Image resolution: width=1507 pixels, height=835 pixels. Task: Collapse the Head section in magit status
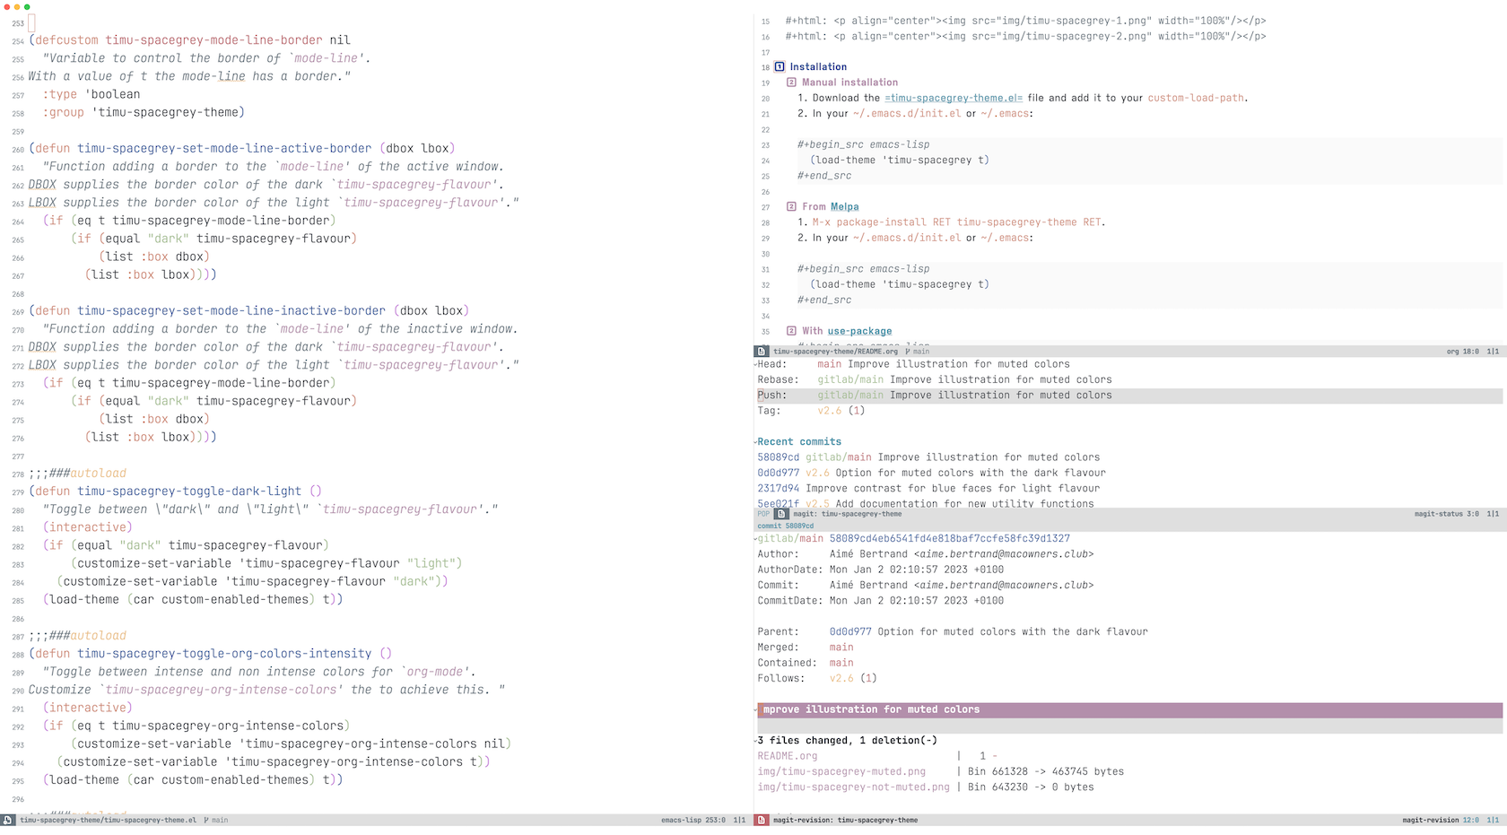[x=755, y=364]
